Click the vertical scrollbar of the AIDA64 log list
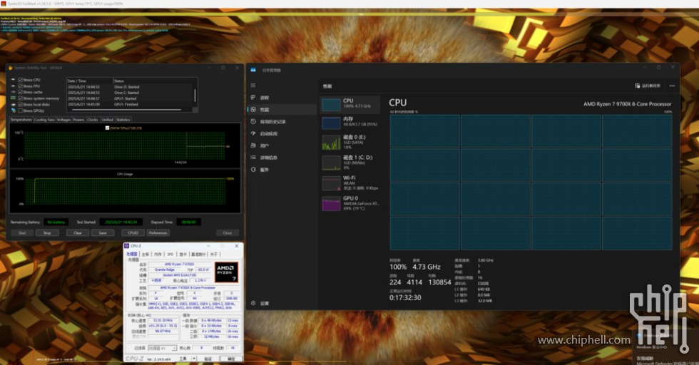This screenshot has height=365, width=699. point(195,95)
